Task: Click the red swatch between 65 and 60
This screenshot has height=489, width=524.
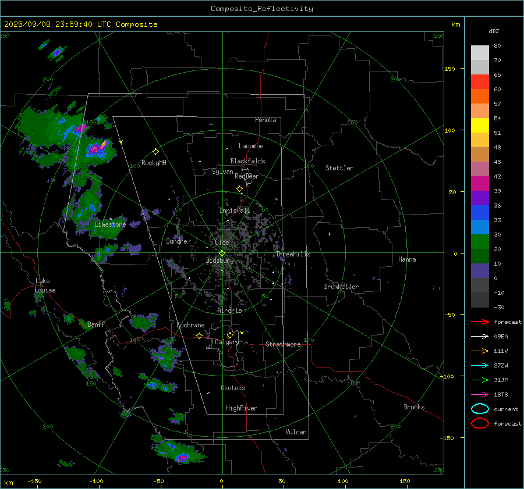Action: click(480, 82)
